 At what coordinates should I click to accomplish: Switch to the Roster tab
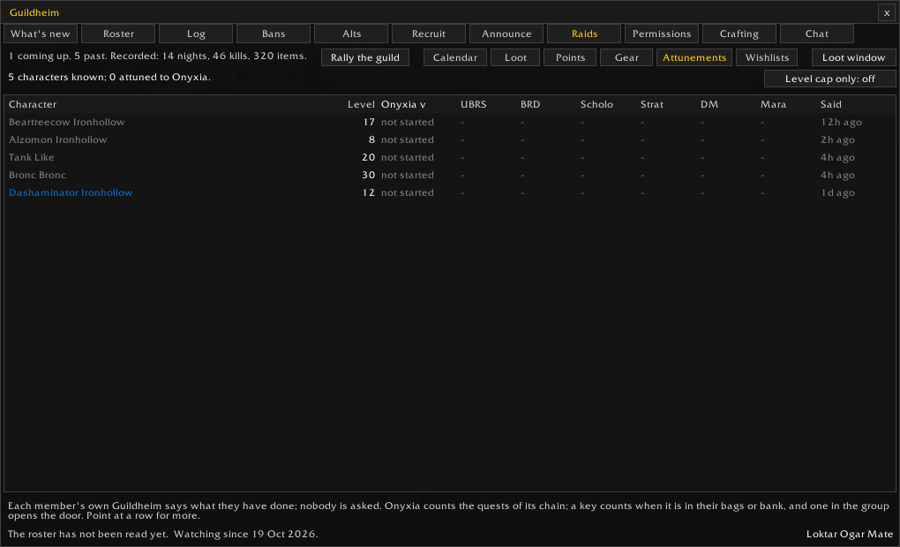118,34
